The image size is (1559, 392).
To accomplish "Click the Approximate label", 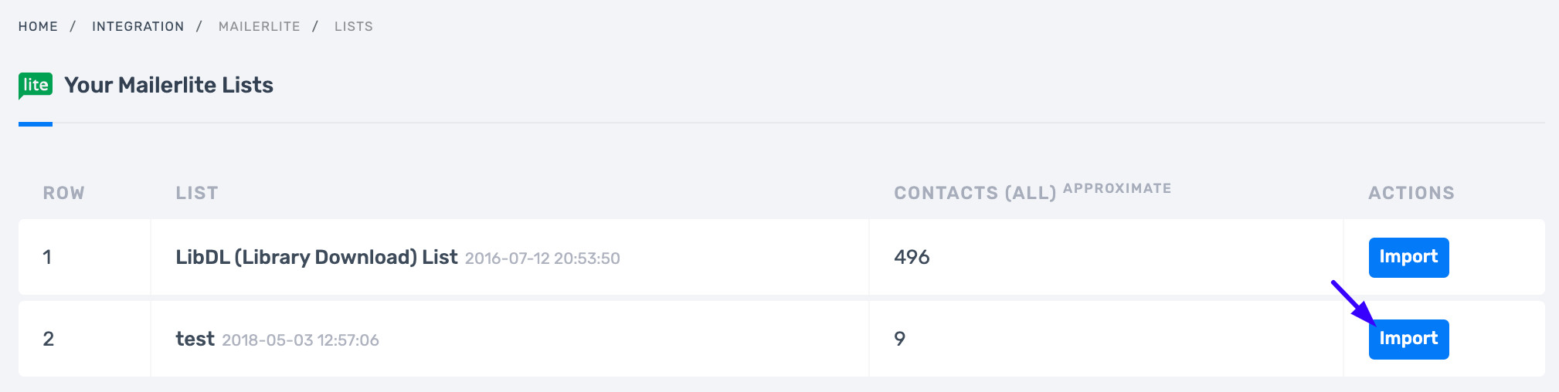I will (x=1117, y=188).
